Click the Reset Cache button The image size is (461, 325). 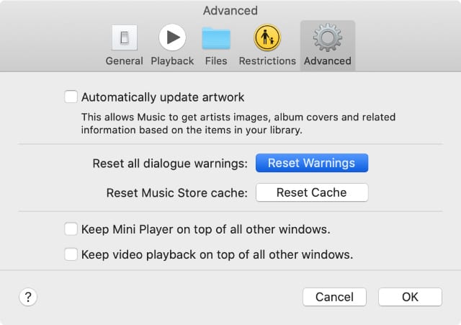point(312,192)
